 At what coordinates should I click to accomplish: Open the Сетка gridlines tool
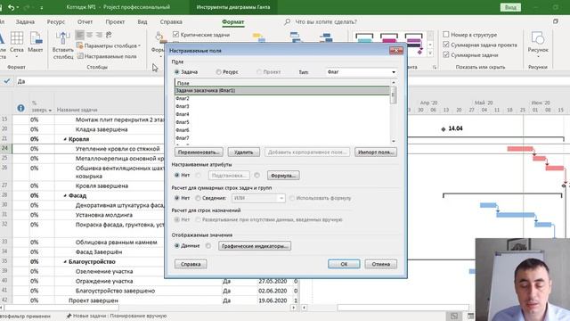point(17,43)
